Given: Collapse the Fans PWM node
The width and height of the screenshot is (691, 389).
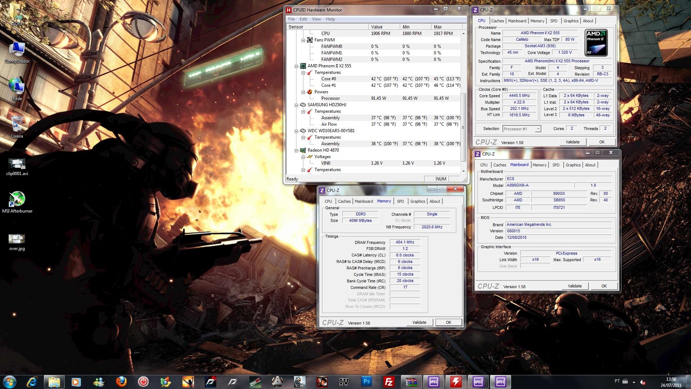Looking at the screenshot, I should click(x=303, y=40).
